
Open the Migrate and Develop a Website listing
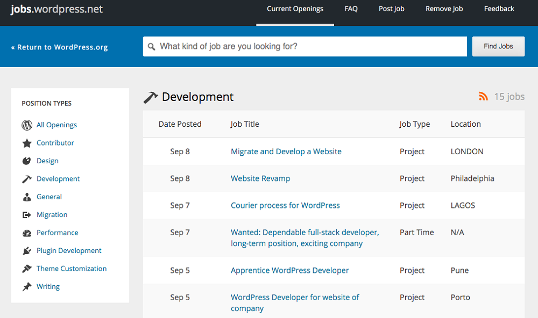[x=286, y=151]
